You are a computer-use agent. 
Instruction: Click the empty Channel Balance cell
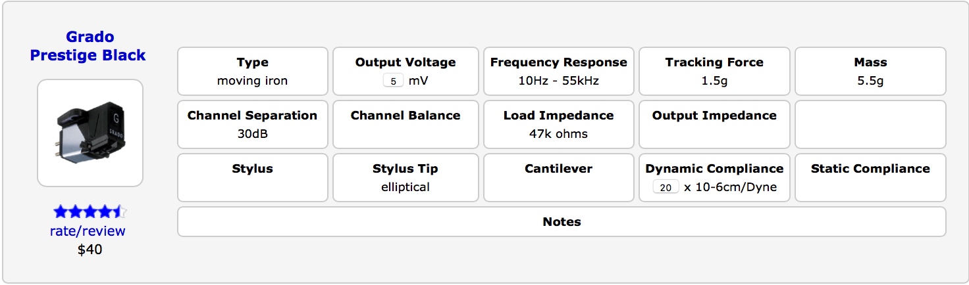click(x=406, y=124)
